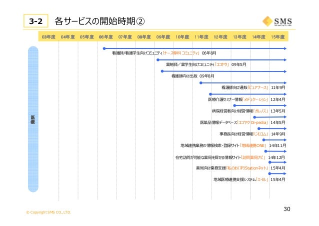Image resolution: width=319 pixels, height=226 pixels.
Task: Click the 医療 category label on the blue bar
Action: [33, 119]
